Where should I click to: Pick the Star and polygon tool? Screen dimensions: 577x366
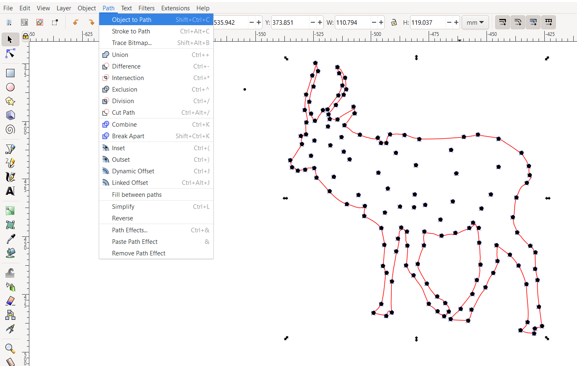point(10,101)
